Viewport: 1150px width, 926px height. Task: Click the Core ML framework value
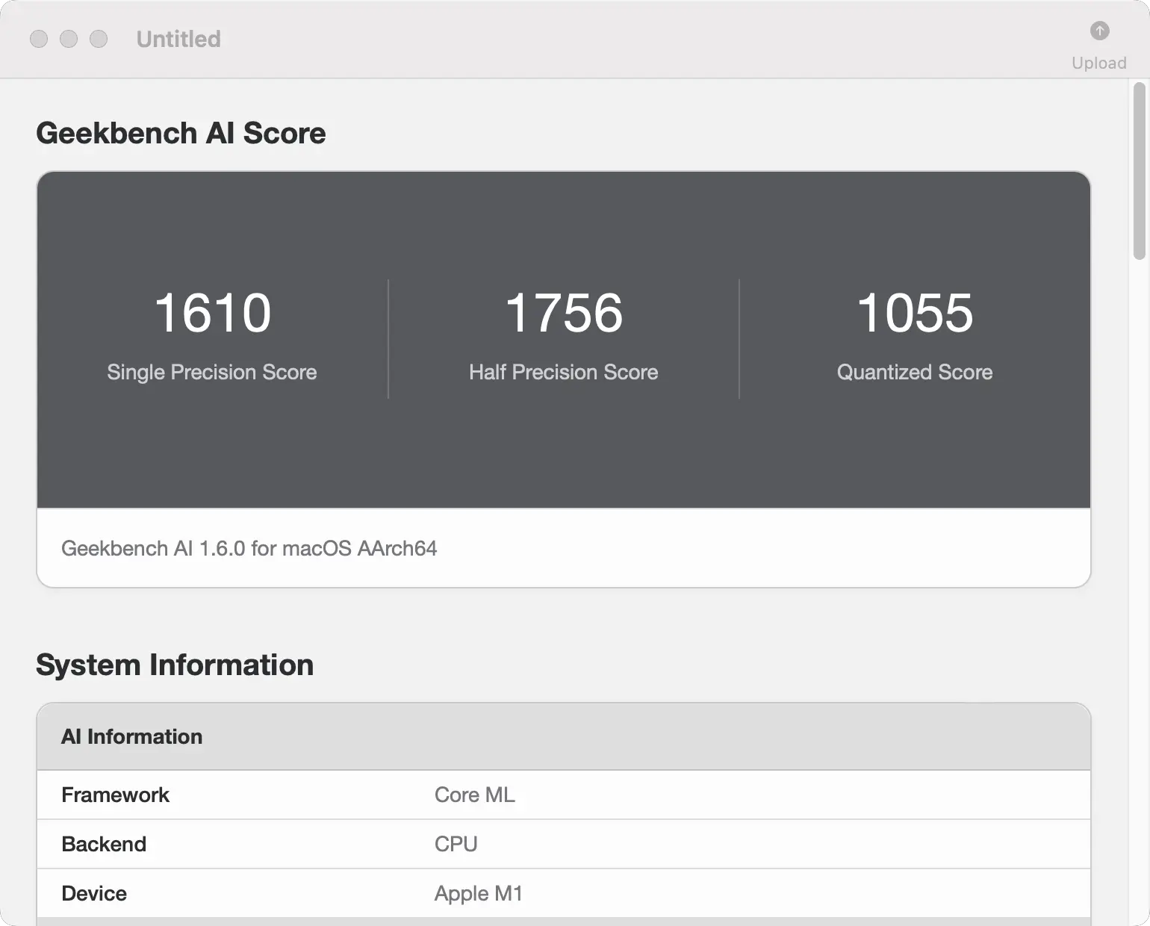click(475, 795)
